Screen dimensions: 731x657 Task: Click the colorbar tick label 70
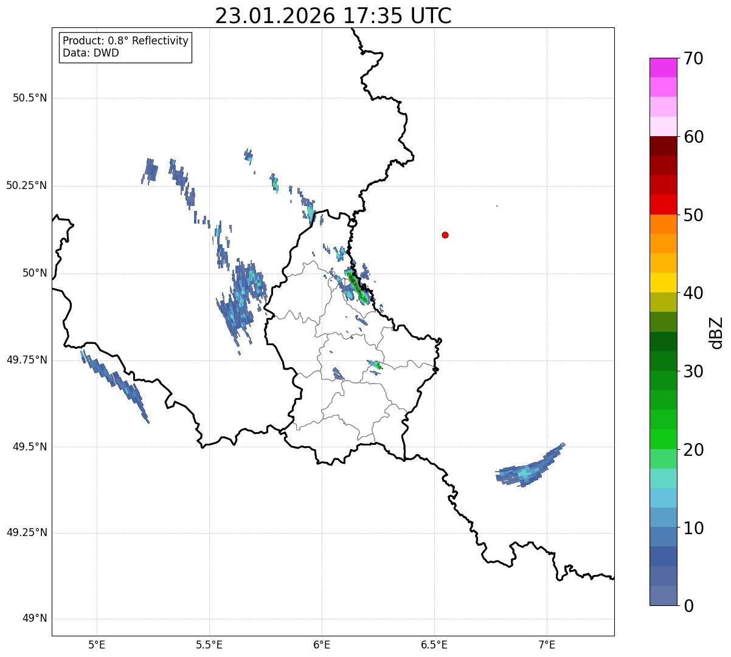click(694, 58)
